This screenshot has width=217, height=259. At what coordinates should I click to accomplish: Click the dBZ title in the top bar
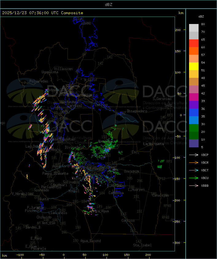[x=109, y=5]
